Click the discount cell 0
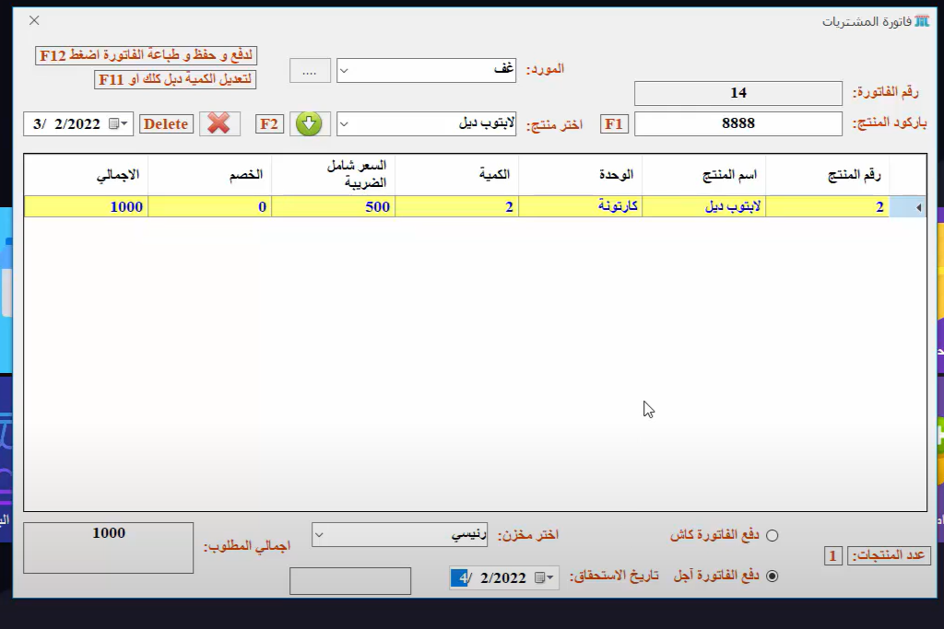The height and width of the screenshot is (629, 944). (x=210, y=207)
